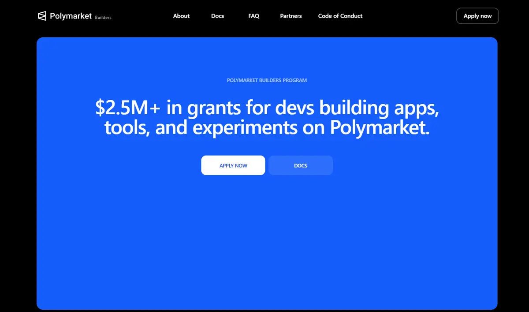Click the Polymarket logo icon
Screen dimensions: 529x312
tap(42, 16)
